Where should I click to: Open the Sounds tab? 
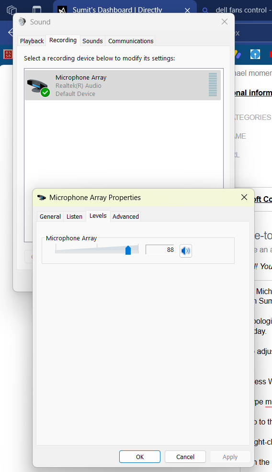(92, 41)
